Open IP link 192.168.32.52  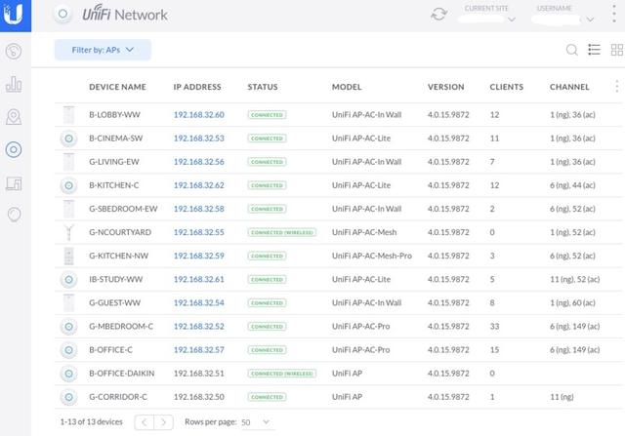(198, 326)
